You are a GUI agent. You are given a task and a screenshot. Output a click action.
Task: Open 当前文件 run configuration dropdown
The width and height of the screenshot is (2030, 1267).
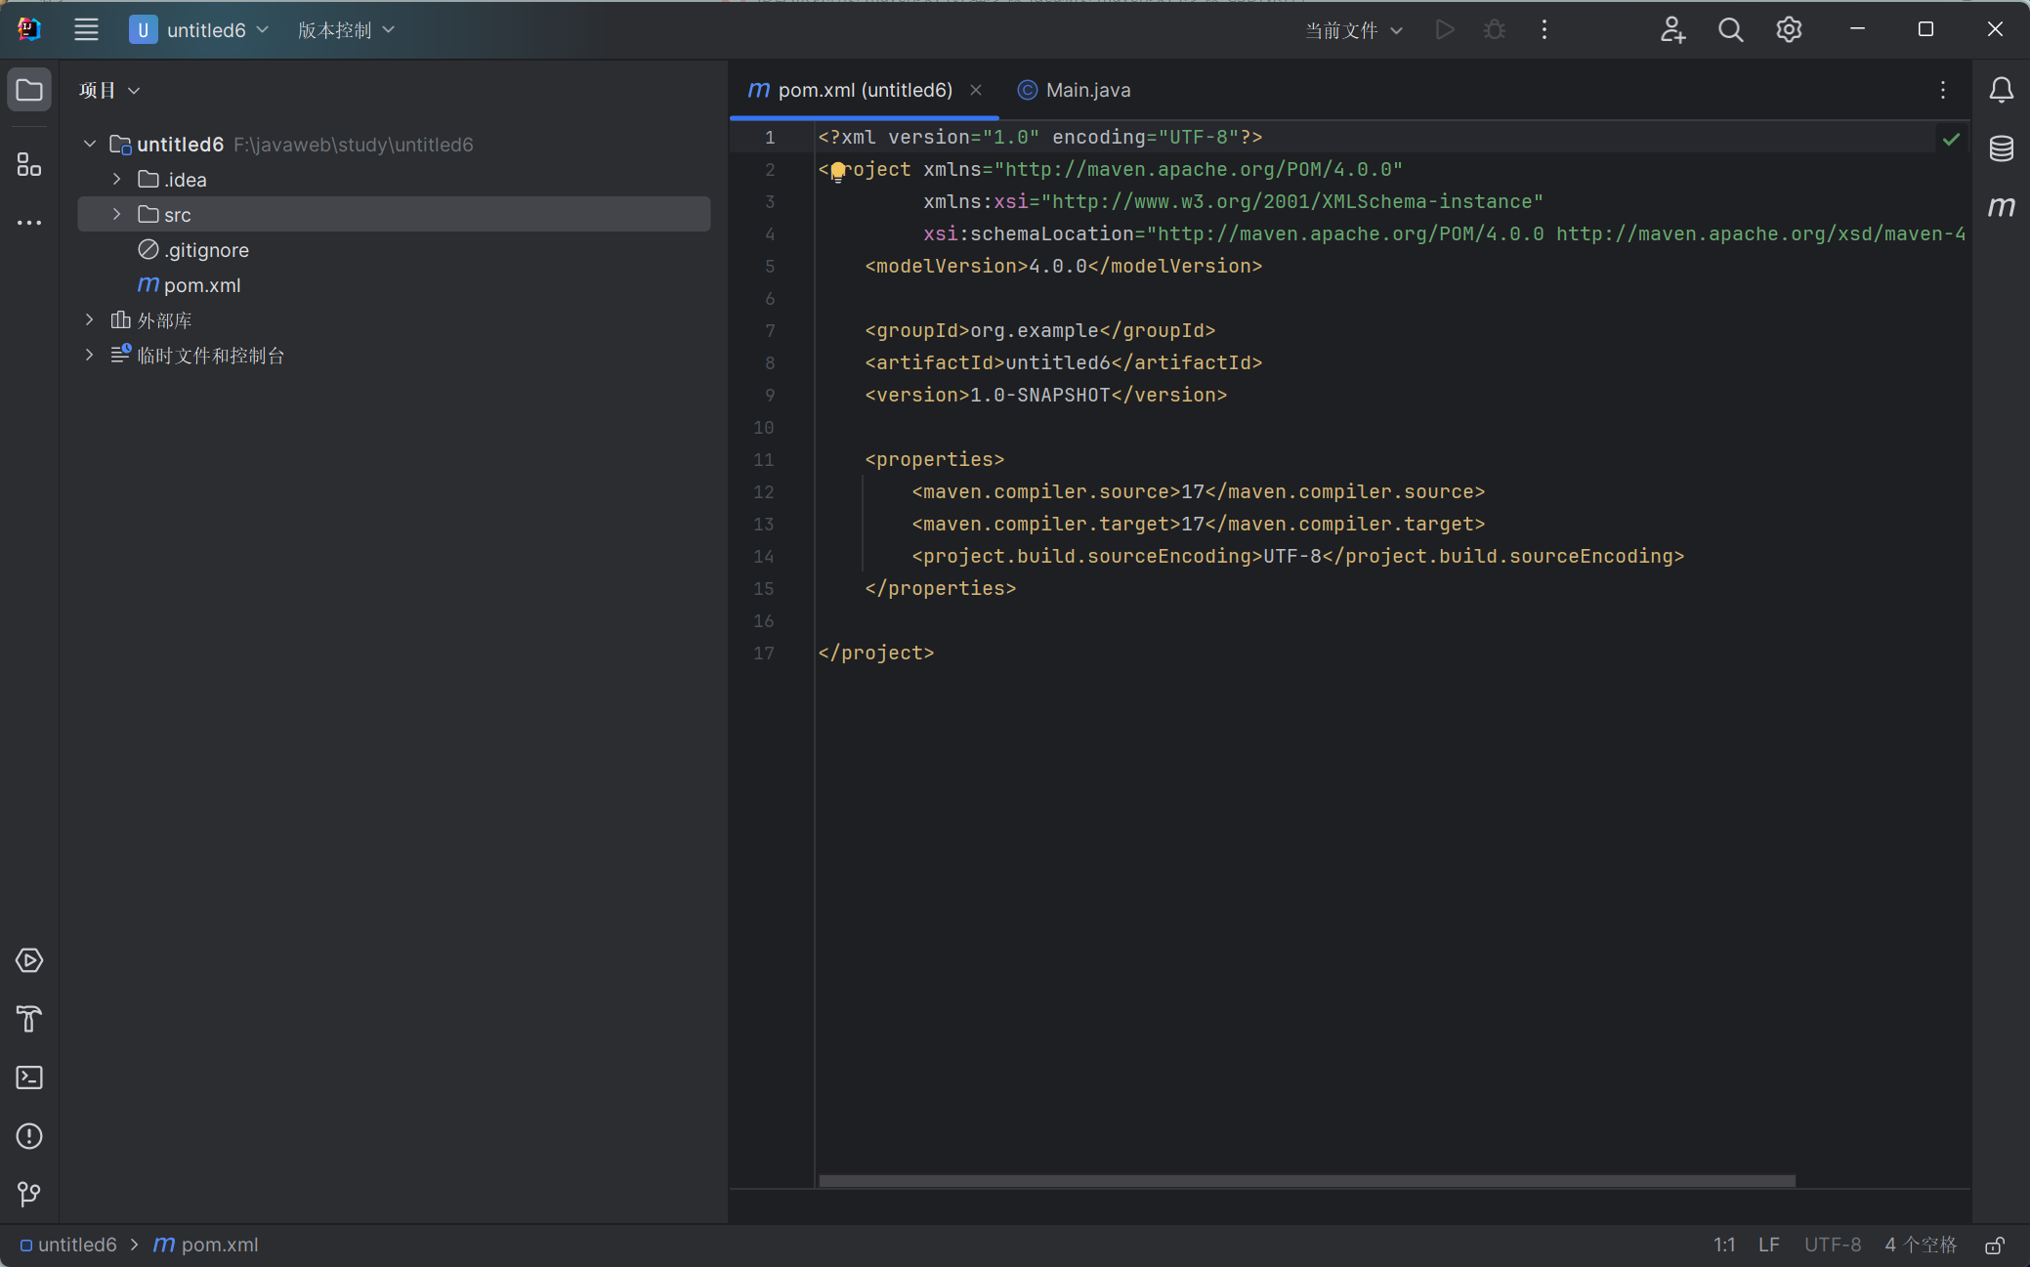coord(1354,30)
